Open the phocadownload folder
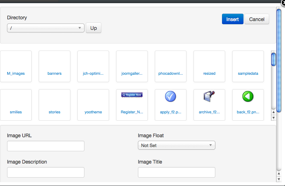This screenshot has width=285, height=186. [x=171, y=67]
